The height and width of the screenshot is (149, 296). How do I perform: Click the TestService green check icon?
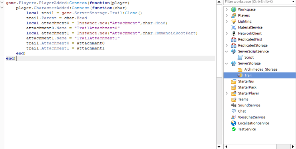click(x=234, y=129)
